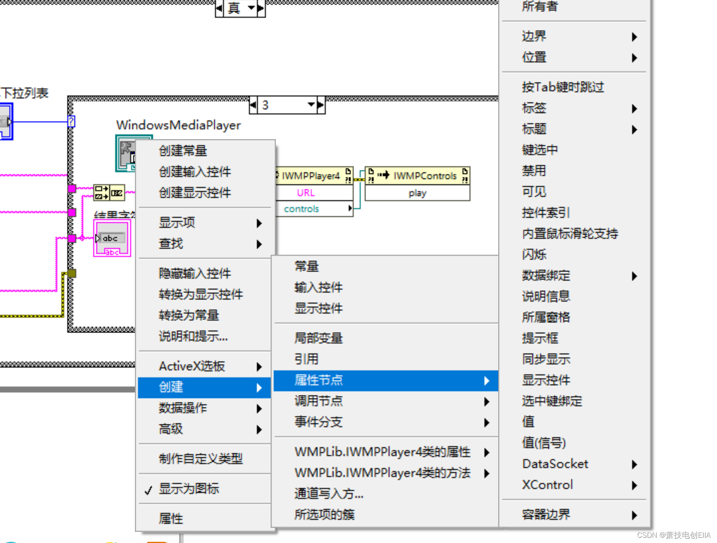Open the 真 case selector dropdown
Image resolution: width=717 pixels, height=543 pixels.
pos(252,8)
